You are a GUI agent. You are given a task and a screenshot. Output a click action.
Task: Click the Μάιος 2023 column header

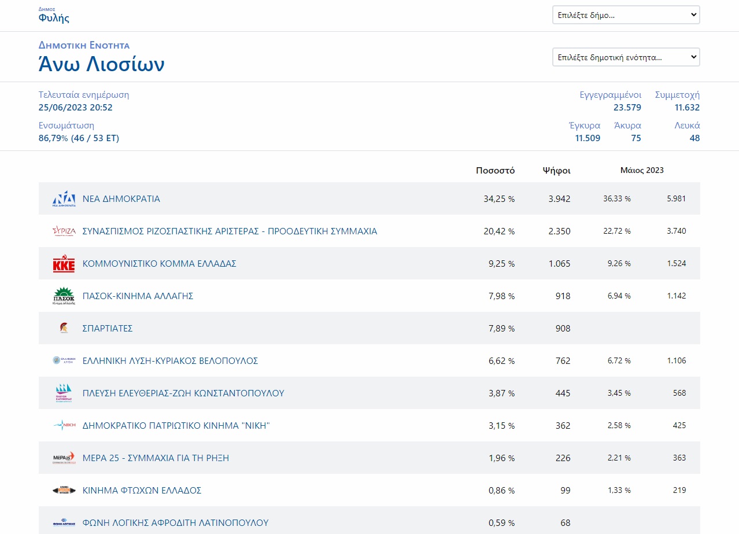click(642, 171)
